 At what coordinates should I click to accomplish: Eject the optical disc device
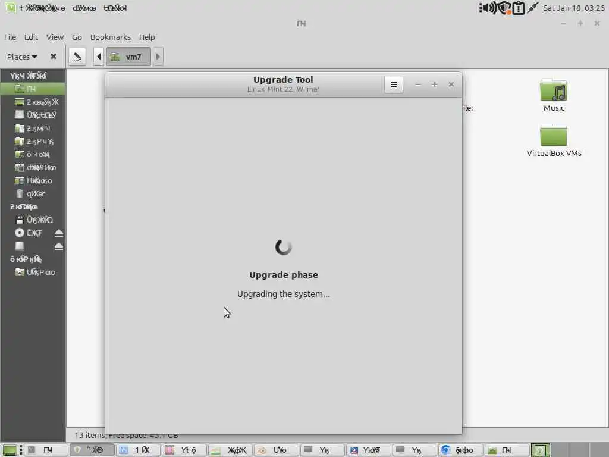(x=59, y=233)
